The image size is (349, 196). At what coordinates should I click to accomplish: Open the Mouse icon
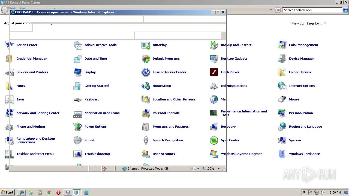pyautogui.click(x=282, y=99)
